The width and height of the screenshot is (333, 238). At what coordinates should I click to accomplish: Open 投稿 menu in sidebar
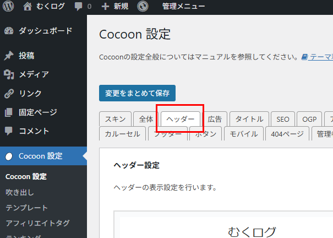pyautogui.click(x=26, y=56)
